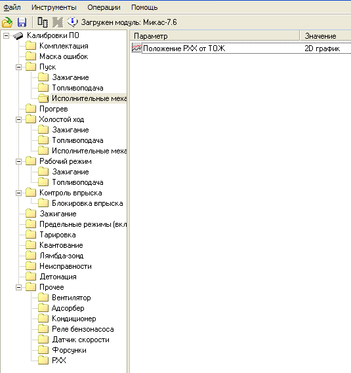Open file using the green folder toolbar icon
This screenshot has height=373, width=351.
tap(7, 22)
